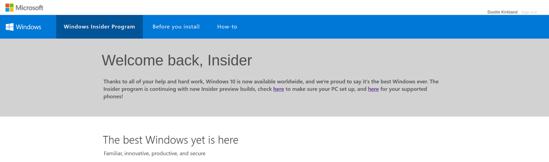
Task: Click 'Insider preview builds' in the paragraph
Action: coord(229,89)
